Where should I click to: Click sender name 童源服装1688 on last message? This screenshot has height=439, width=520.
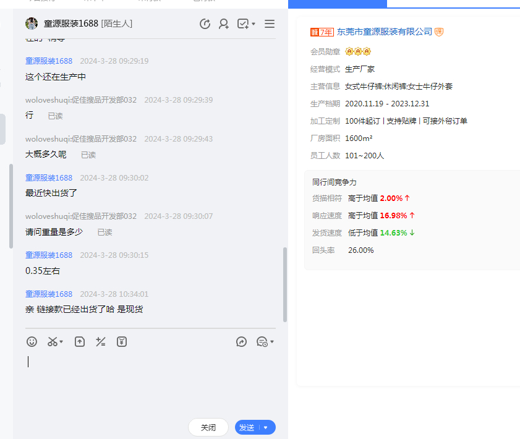(x=49, y=294)
